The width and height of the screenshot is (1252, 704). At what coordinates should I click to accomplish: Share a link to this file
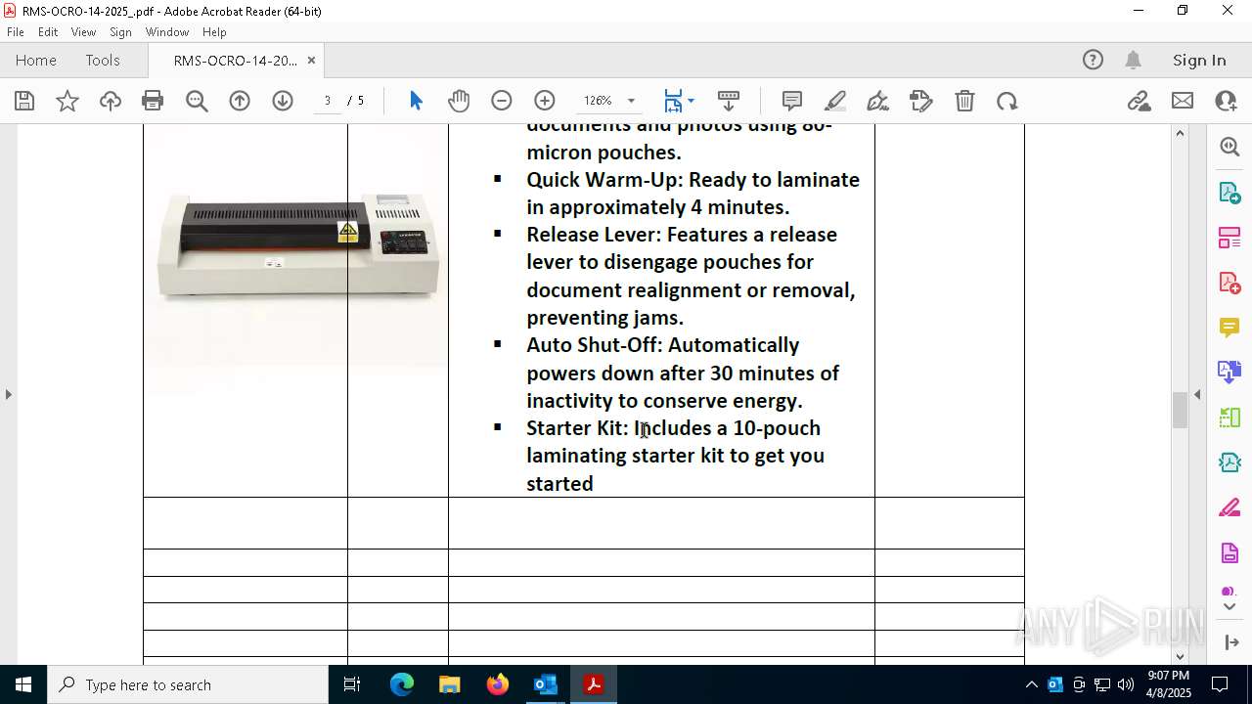pyautogui.click(x=1139, y=101)
